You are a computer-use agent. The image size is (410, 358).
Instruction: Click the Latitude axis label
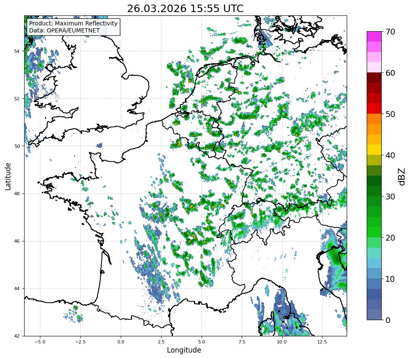[8, 176]
